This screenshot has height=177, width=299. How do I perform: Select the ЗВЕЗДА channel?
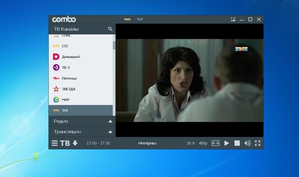pyautogui.click(x=81, y=89)
